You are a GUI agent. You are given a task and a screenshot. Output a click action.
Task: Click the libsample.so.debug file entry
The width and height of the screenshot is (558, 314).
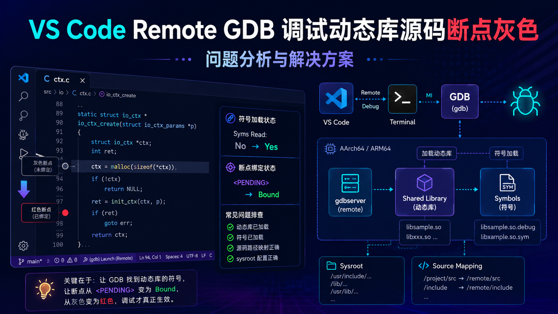click(x=508, y=227)
